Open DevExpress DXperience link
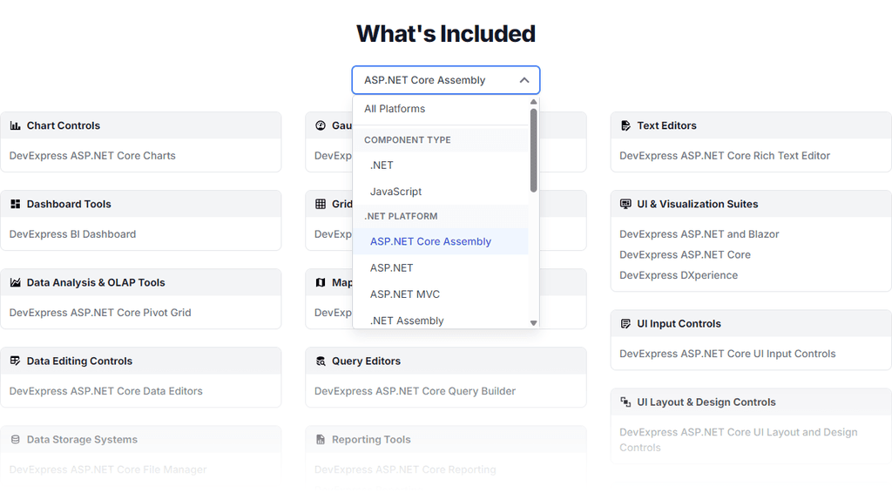Screen dimensions: 892x493 679,275
